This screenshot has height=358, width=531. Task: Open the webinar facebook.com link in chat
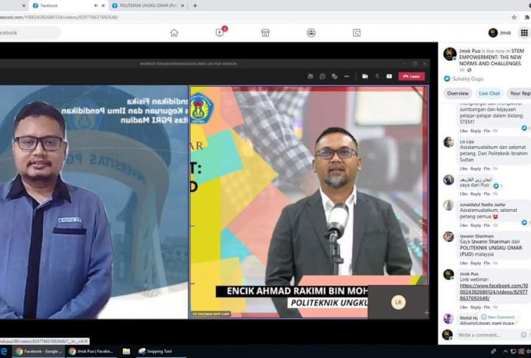494,292
